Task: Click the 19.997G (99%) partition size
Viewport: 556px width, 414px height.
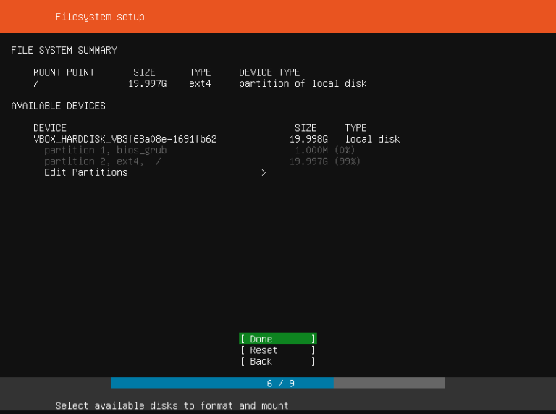Action: (x=324, y=161)
